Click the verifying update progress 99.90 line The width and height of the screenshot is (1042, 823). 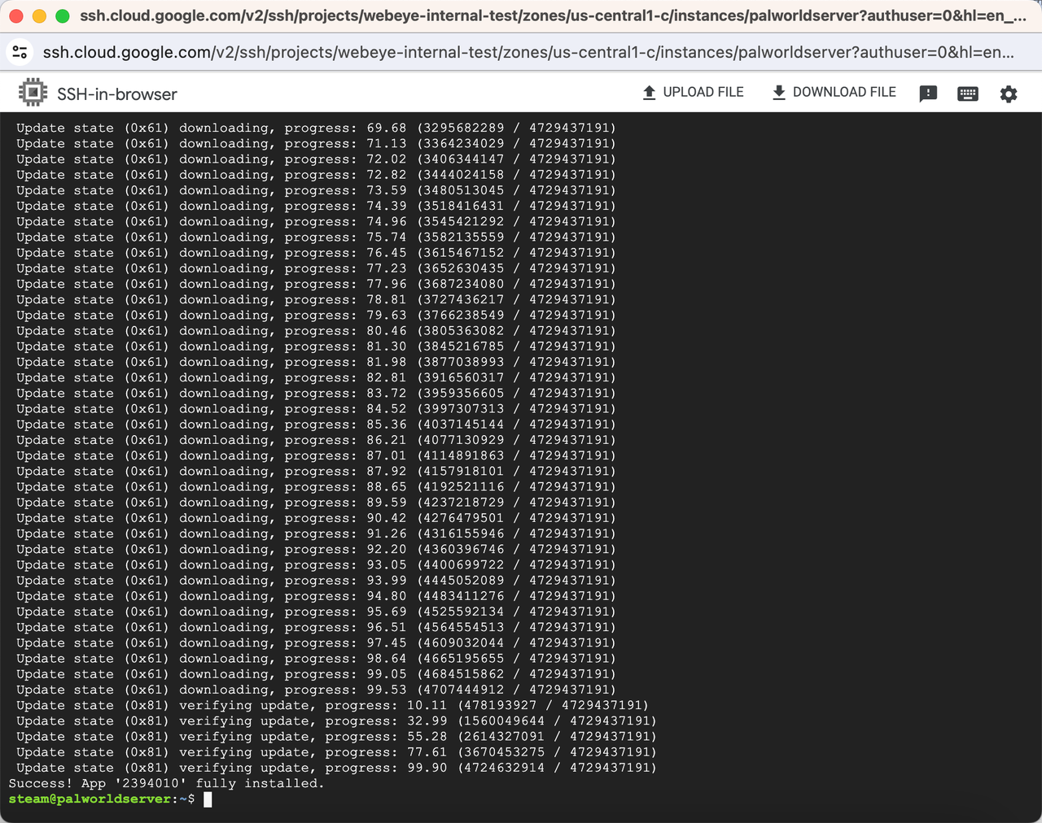coord(335,768)
